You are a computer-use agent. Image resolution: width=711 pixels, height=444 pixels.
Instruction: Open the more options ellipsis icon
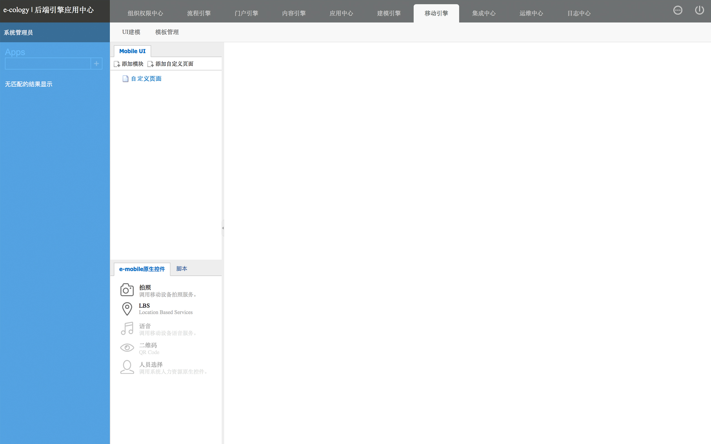[677, 10]
